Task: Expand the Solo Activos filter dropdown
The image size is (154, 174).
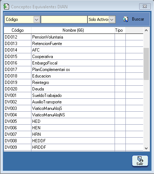Action: point(112,19)
